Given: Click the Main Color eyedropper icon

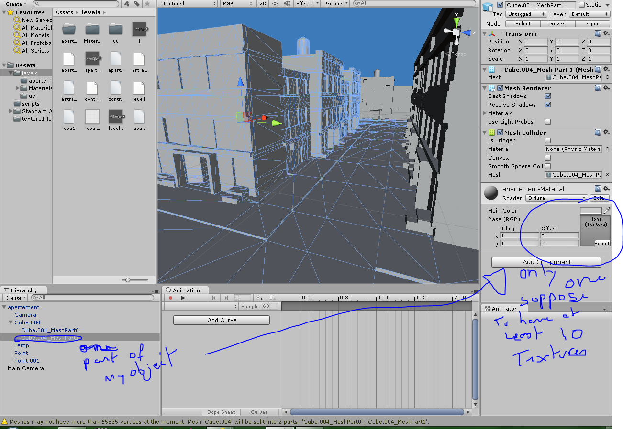Looking at the screenshot, I should (x=607, y=210).
